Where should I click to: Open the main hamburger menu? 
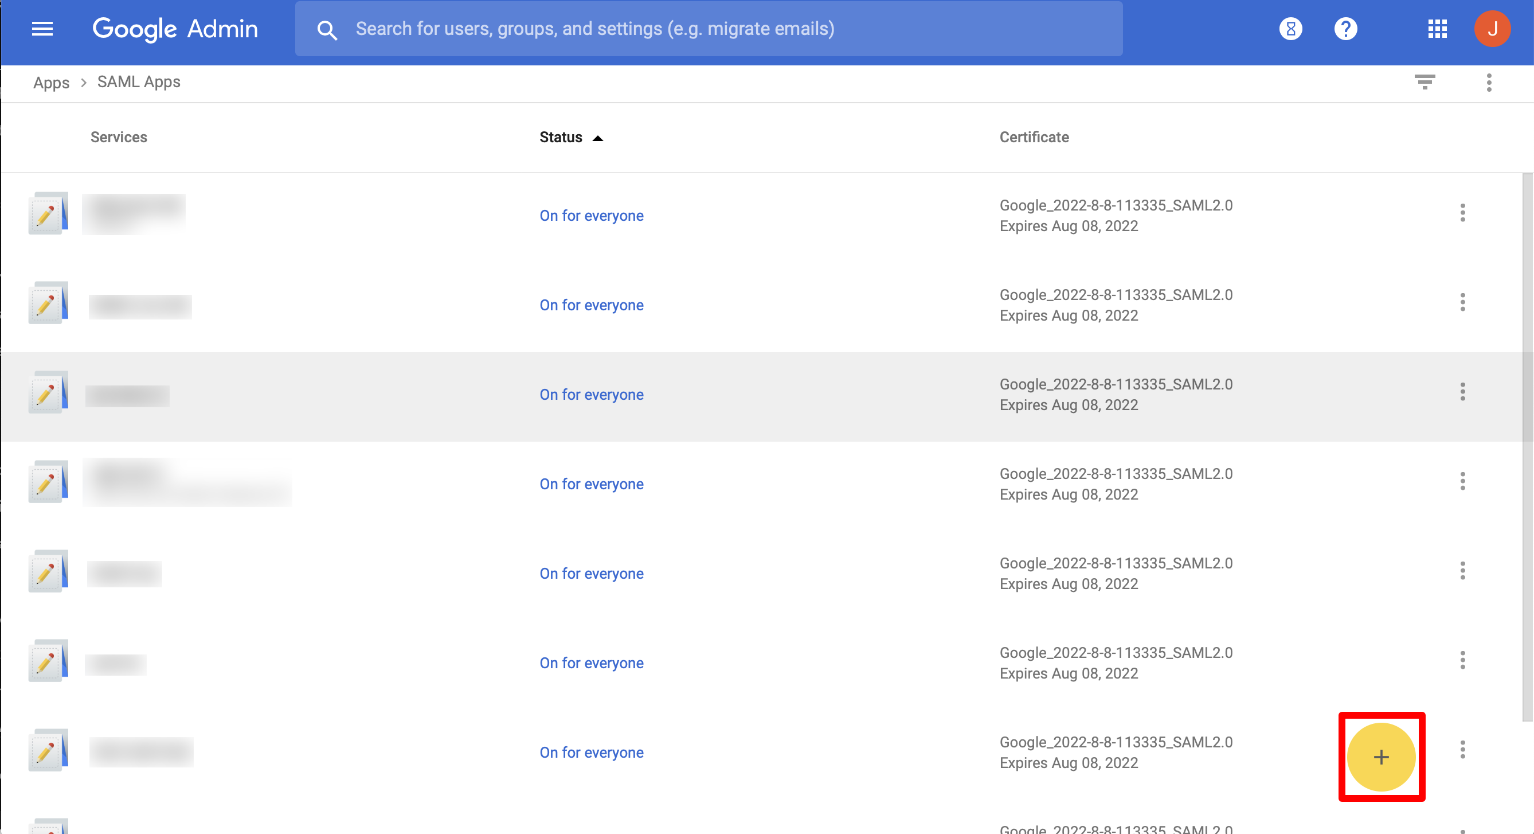point(42,29)
